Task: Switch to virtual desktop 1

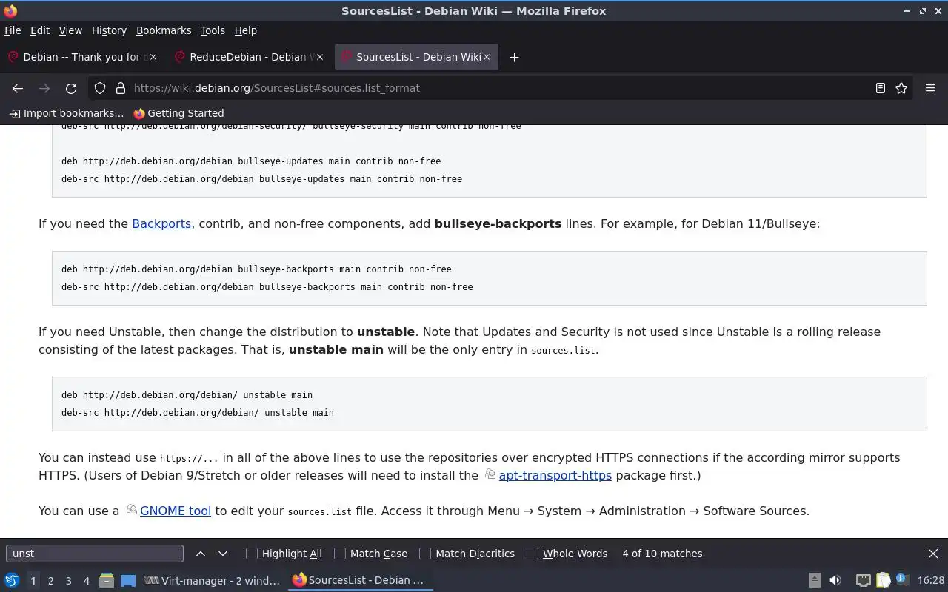Action: pos(33,580)
